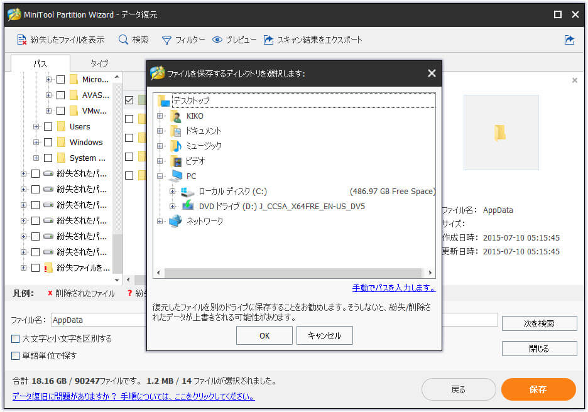Click the orange Save (保存) button

(538, 389)
